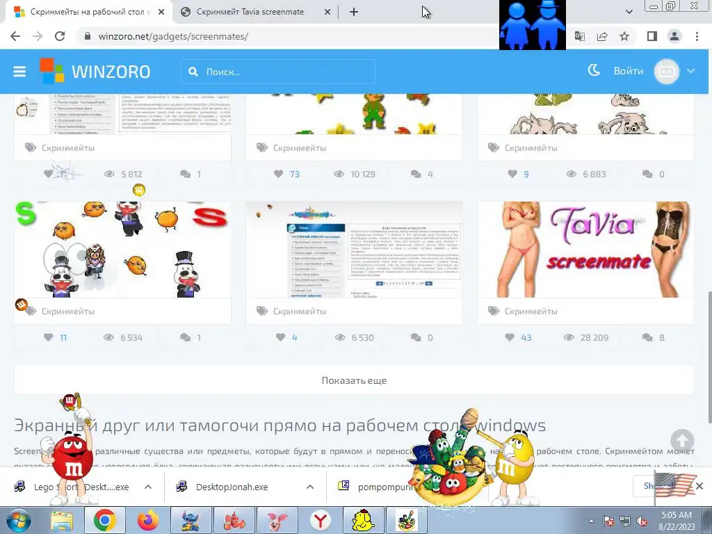Like the post with 73 likes
The image size is (712, 534).
(278, 174)
